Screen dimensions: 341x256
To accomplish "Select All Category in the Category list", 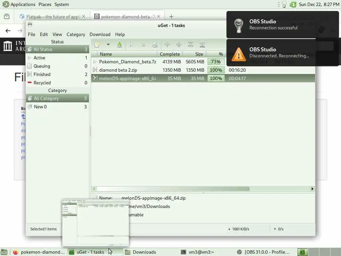I will pyautogui.click(x=58, y=98).
